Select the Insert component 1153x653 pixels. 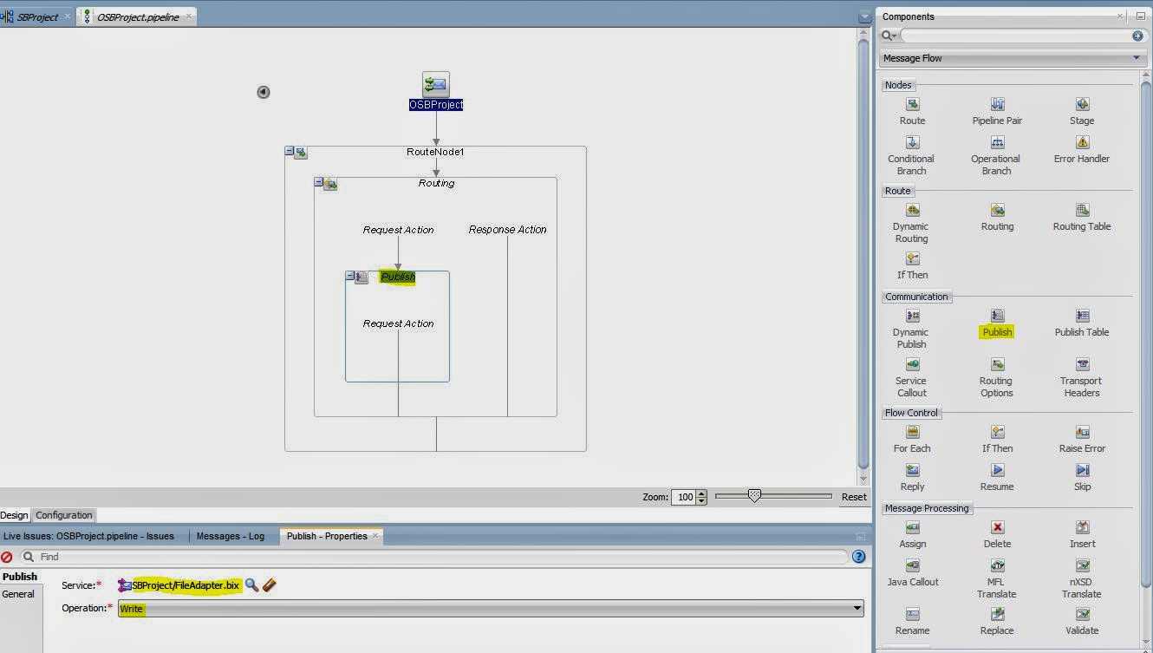(x=1082, y=534)
